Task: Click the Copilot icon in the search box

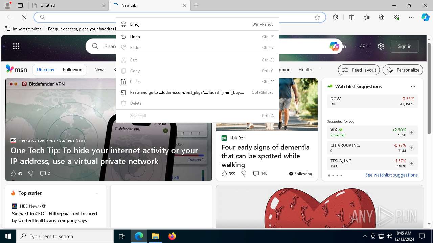Action: tap(334, 46)
